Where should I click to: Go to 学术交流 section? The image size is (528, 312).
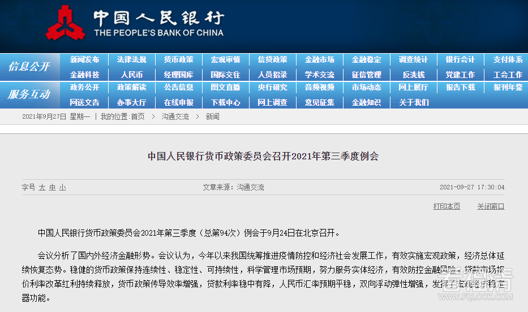point(320,75)
